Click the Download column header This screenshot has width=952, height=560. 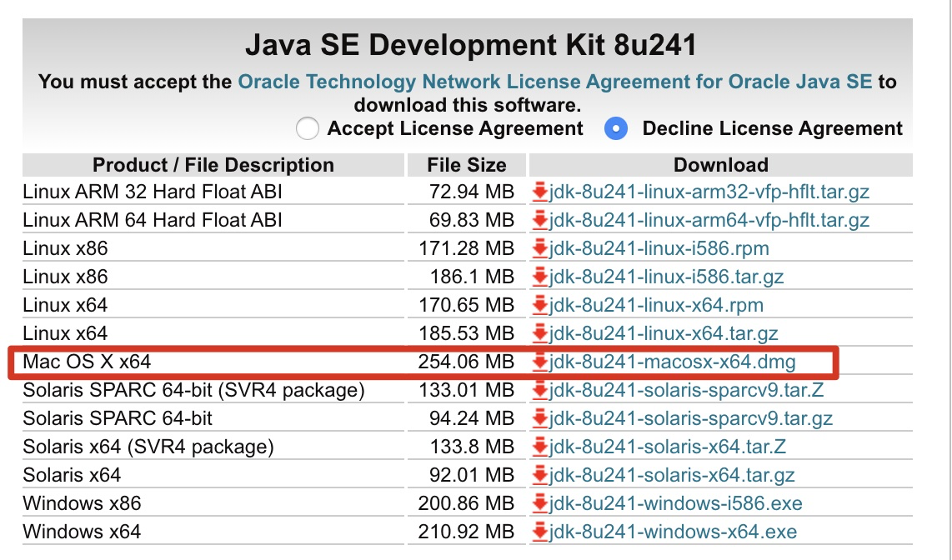click(x=721, y=165)
